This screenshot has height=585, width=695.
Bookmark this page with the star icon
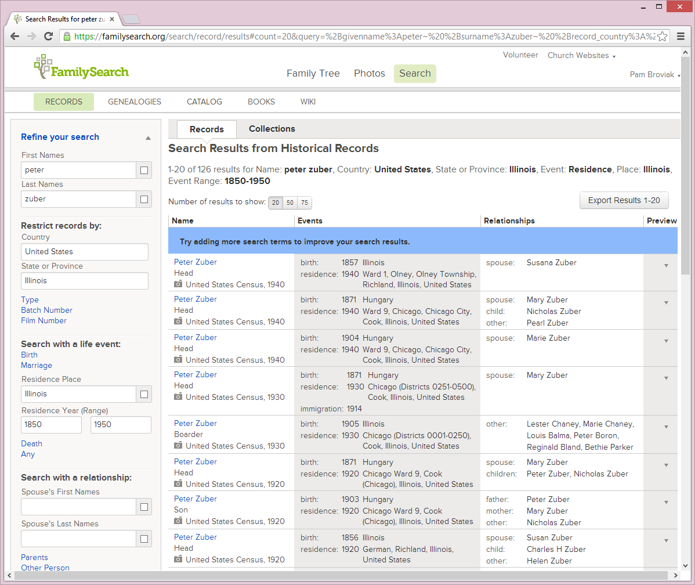[662, 37]
